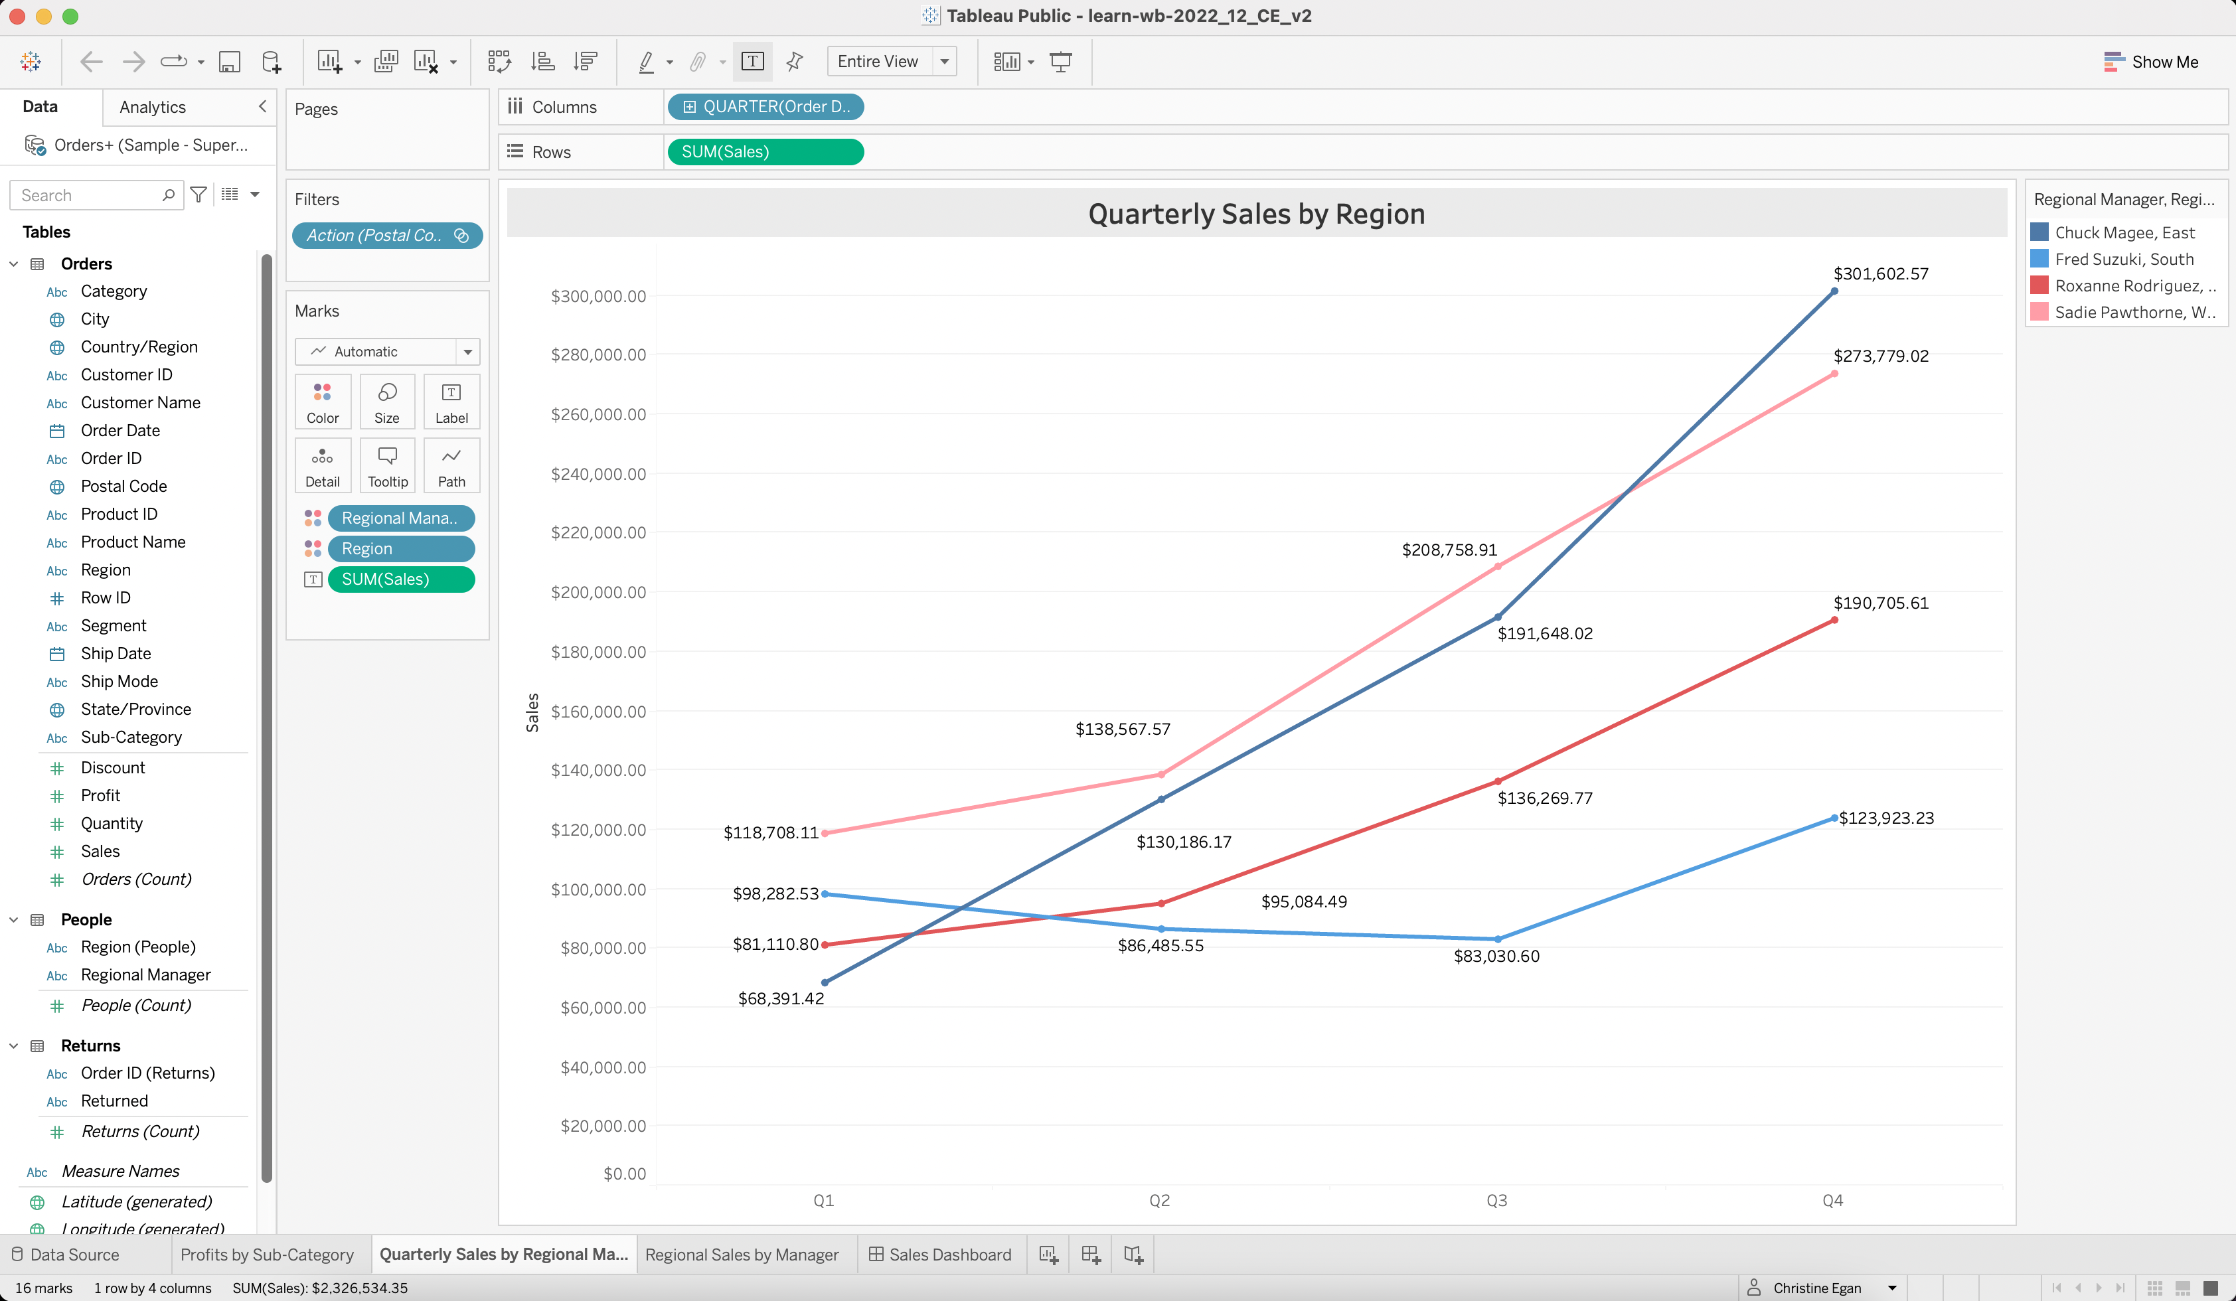Toggle the Show Me panel
This screenshot has height=1301, width=2236.
[2152, 61]
